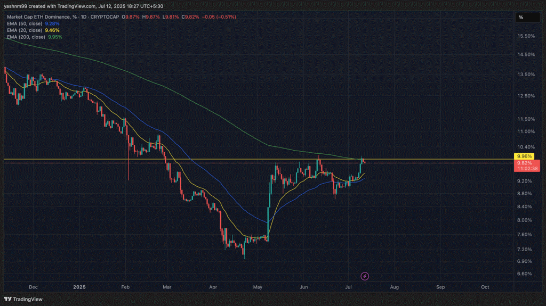
Task: Click the 8.80% price axis label
Action: [x=525, y=194]
